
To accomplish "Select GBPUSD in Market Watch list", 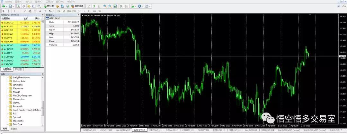I will point(9,30).
